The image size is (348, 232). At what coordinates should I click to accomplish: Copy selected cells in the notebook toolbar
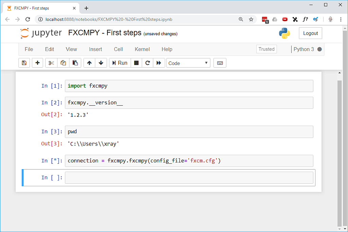pyautogui.click(x=63, y=63)
